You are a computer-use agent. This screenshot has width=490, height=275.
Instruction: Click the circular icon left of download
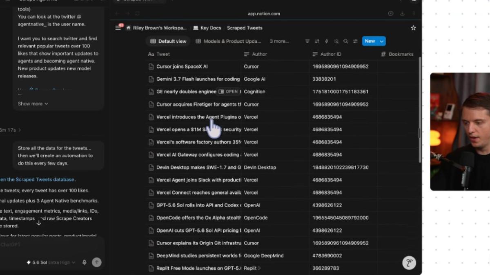[391, 13]
